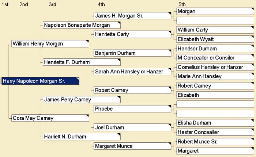The height and width of the screenshot is (157, 256).
Task: Click corner triangle on James Perry Carney
Action: coord(119,97)
